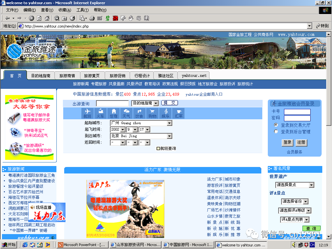Open the 到达城市 Bei Jing dropdown
Viewport: 332px width, 249px height.
point(169,136)
